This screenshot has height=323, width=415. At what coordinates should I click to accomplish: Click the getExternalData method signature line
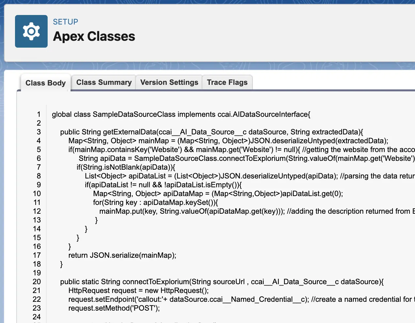(x=211, y=132)
